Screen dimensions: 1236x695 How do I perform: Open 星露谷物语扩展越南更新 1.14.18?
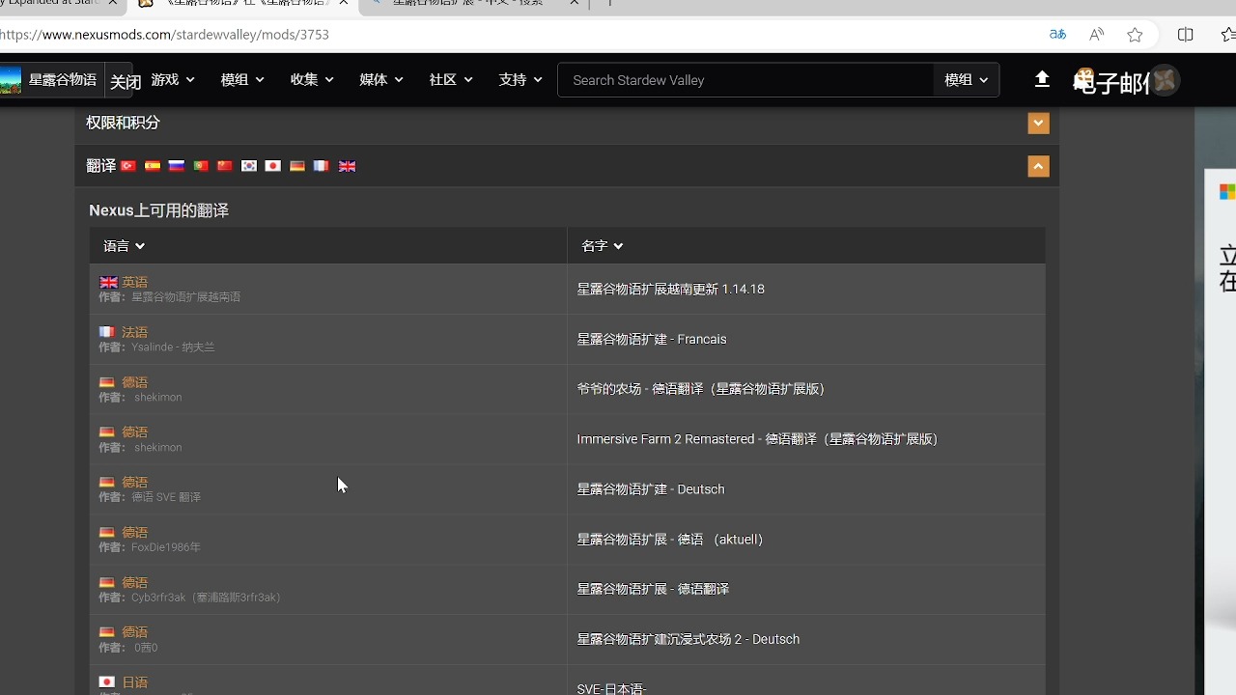tap(670, 289)
